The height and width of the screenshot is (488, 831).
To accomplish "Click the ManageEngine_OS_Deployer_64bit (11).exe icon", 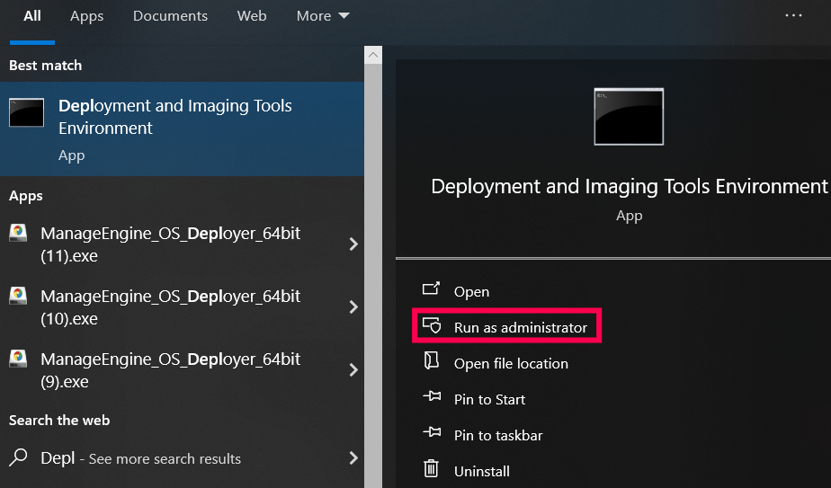I will (x=18, y=234).
